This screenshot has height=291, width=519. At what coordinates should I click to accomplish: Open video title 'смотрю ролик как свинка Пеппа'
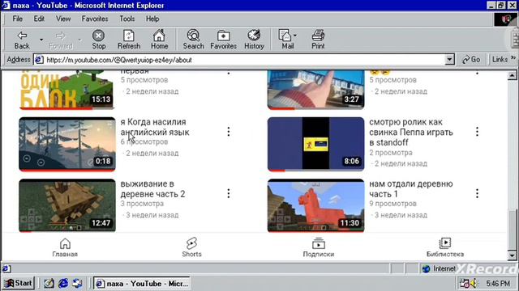(x=411, y=132)
